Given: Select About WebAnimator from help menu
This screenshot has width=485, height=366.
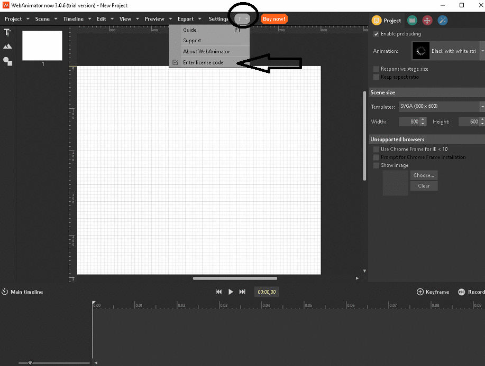Looking at the screenshot, I should [206, 51].
